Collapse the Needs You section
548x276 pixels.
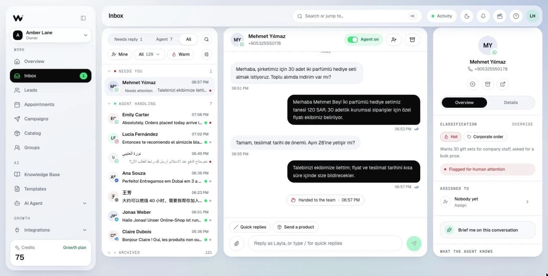[x=109, y=71]
